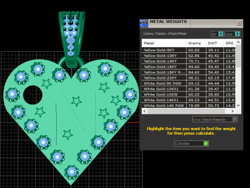
Task: Toggle the User library switch
Action: tap(232, 34)
